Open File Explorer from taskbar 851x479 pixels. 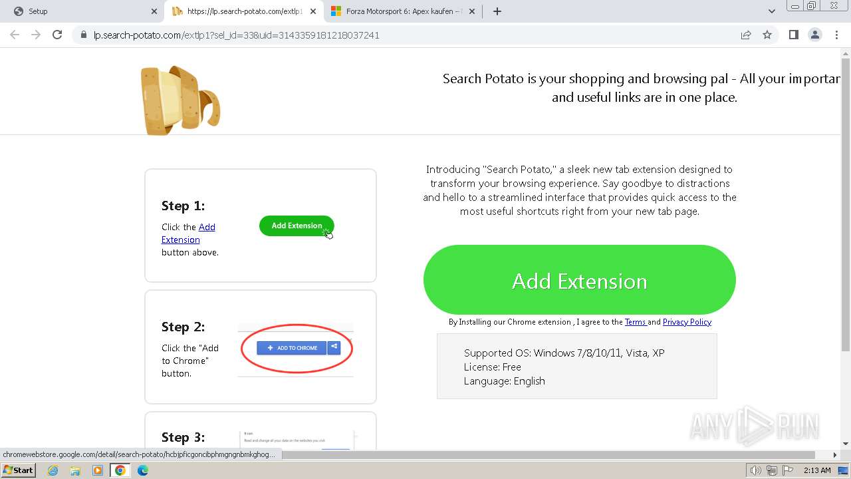[x=75, y=470]
